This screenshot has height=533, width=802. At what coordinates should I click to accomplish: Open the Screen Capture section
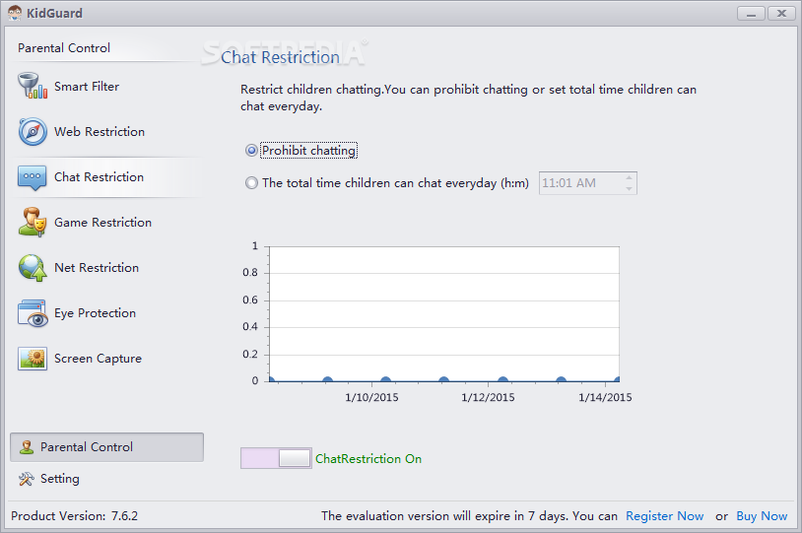coord(107,358)
